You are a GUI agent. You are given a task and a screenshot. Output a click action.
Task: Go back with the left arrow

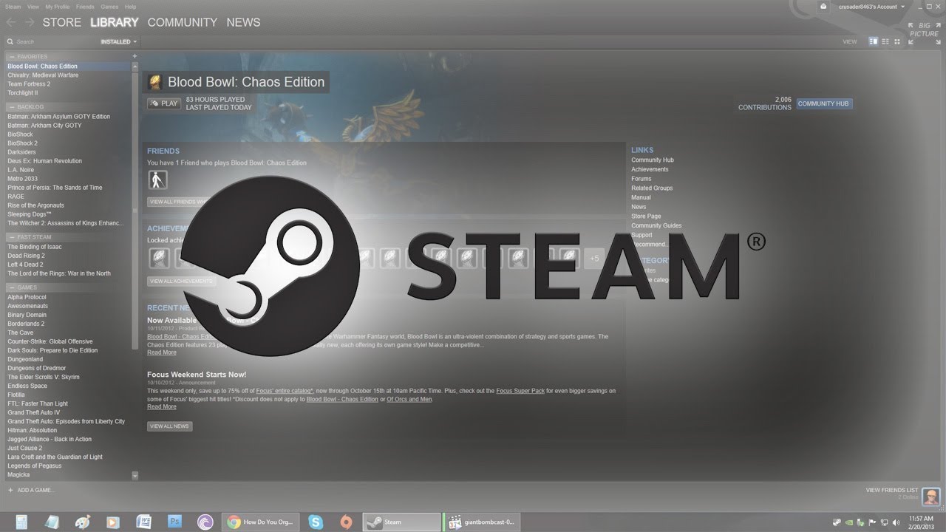(x=12, y=22)
